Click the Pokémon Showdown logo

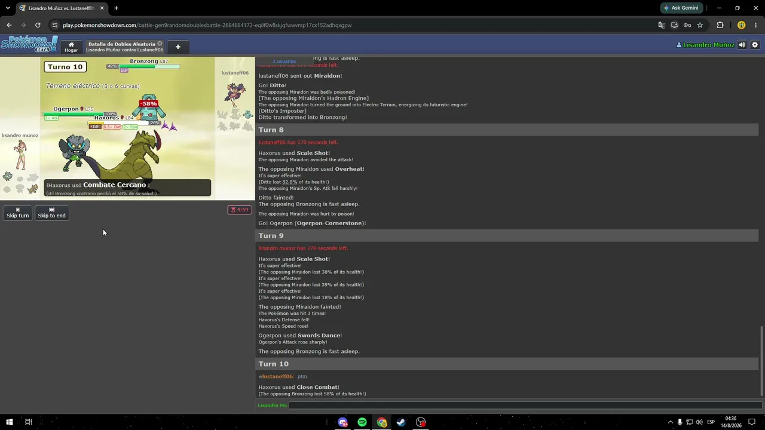29,45
